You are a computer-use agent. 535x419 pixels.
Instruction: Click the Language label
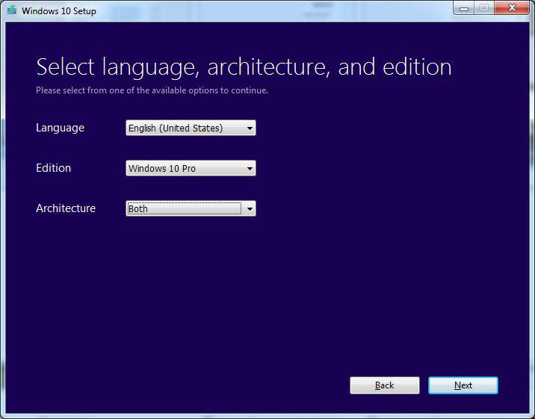(x=60, y=128)
